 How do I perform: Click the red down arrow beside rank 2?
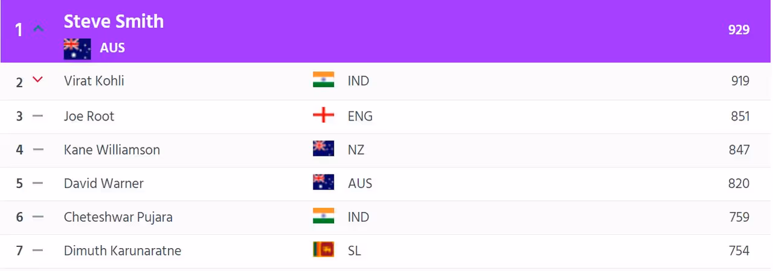(x=37, y=79)
